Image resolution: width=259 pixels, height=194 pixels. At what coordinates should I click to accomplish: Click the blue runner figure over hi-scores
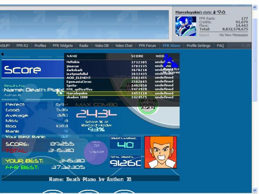pyautogui.click(x=170, y=61)
